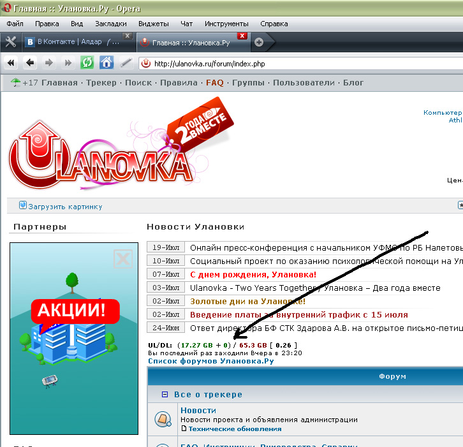Open 'Золотые дни на Улановке!' news

tap(247, 302)
